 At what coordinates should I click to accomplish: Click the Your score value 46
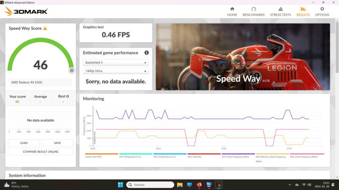(x=17, y=102)
